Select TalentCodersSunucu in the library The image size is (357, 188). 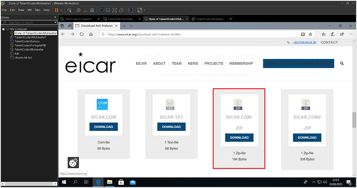coord(27,41)
